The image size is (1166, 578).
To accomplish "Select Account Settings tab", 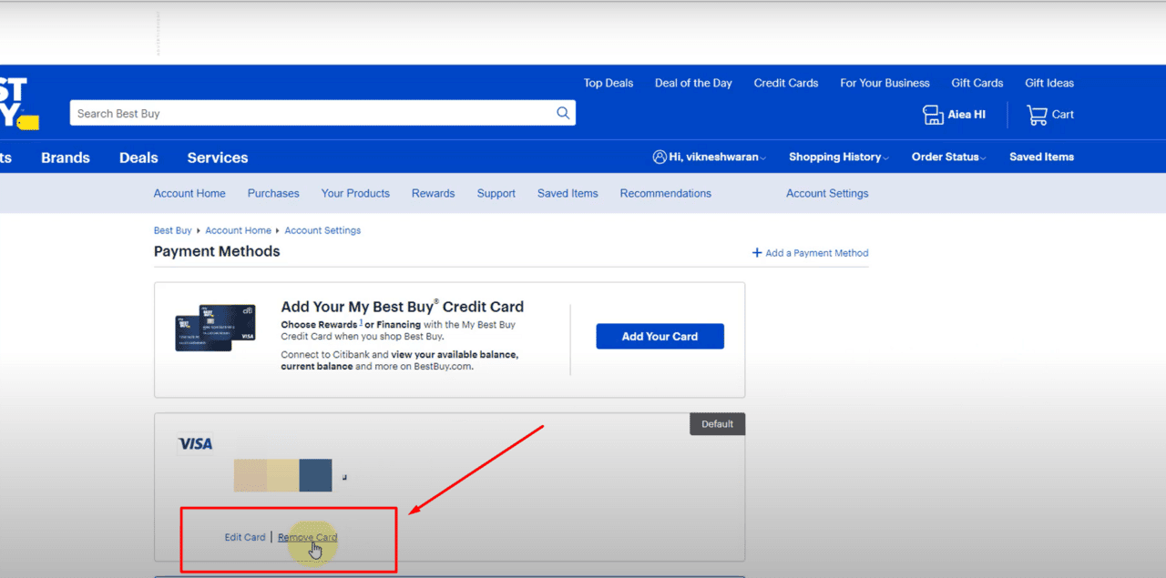I will pyautogui.click(x=827, y=193).
